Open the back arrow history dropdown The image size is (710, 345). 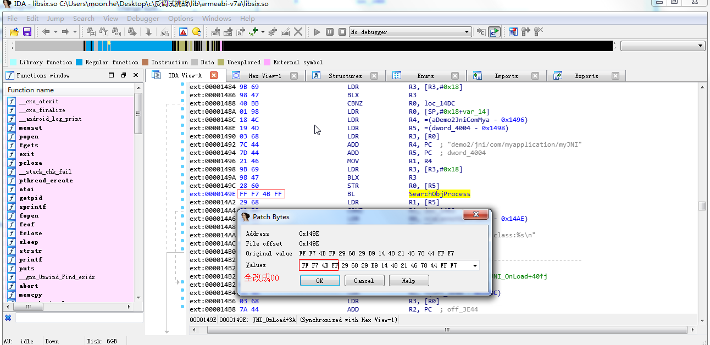(x=55, y=32)
